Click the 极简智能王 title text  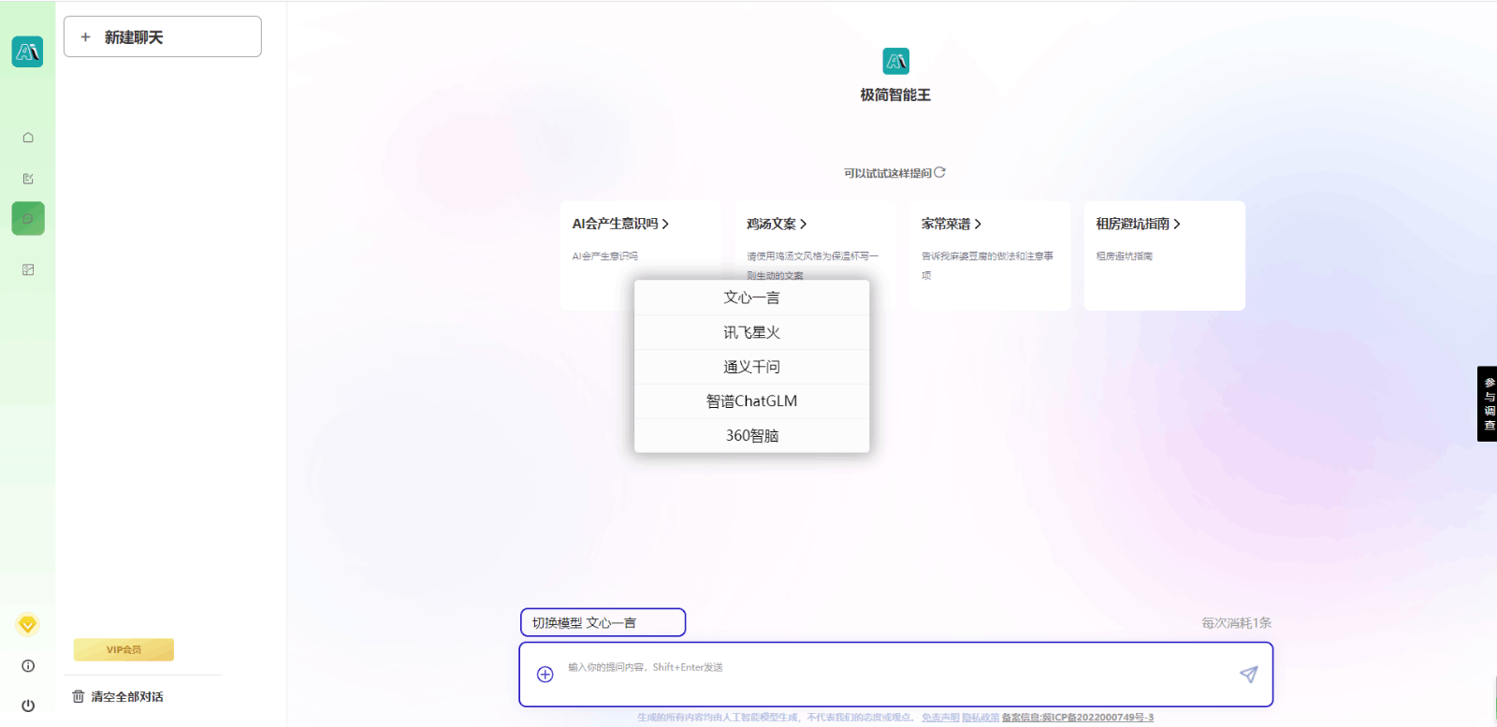pos(895,95)
